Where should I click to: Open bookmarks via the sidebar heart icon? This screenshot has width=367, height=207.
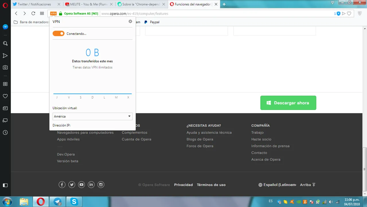point(5,96)
